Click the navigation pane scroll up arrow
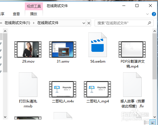158x125 pixels. tap(5, 31)
